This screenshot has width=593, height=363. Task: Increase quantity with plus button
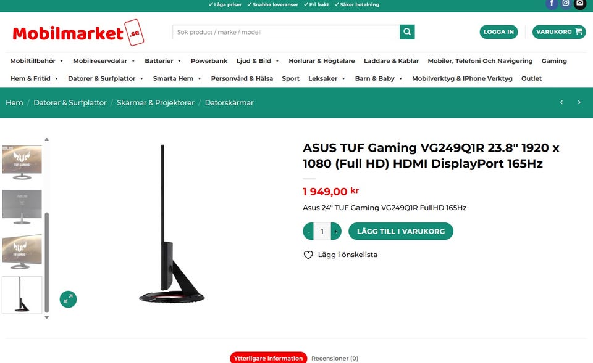[336, 231]
